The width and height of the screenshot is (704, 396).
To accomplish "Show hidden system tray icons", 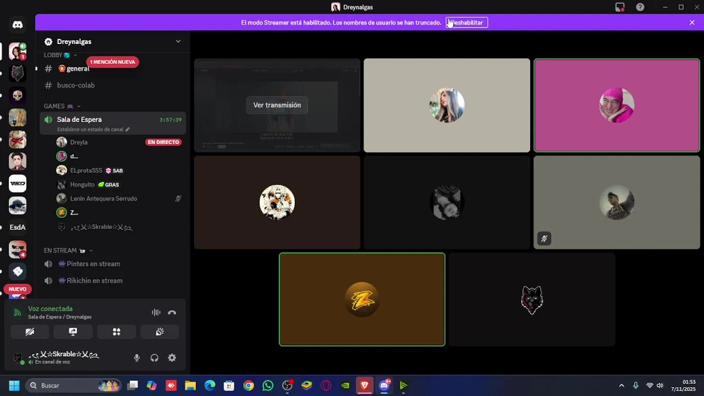I will coord(621,386).
